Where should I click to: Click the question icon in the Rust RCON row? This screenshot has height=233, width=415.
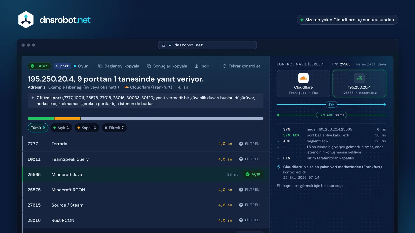click(241, 220)
